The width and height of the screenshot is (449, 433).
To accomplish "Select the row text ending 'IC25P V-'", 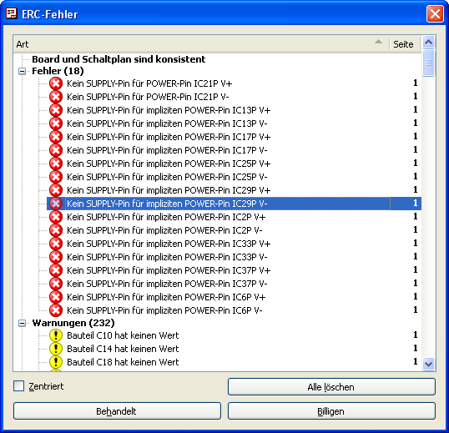I will pyautogui.click(x=167, y=177).
